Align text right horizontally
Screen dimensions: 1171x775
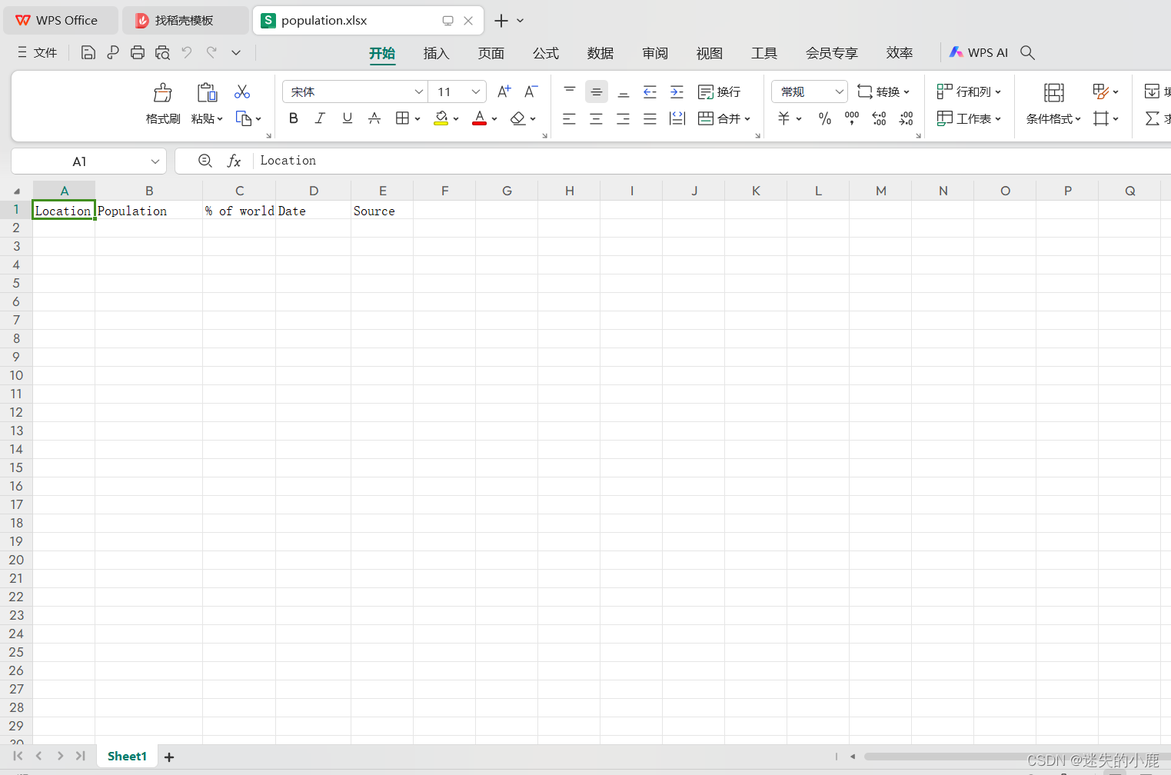pyautogui.click(x=624, y=118)
